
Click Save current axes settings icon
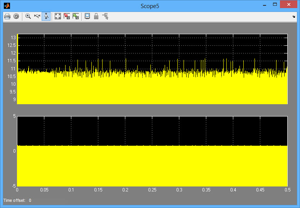(x=67, y=16)
